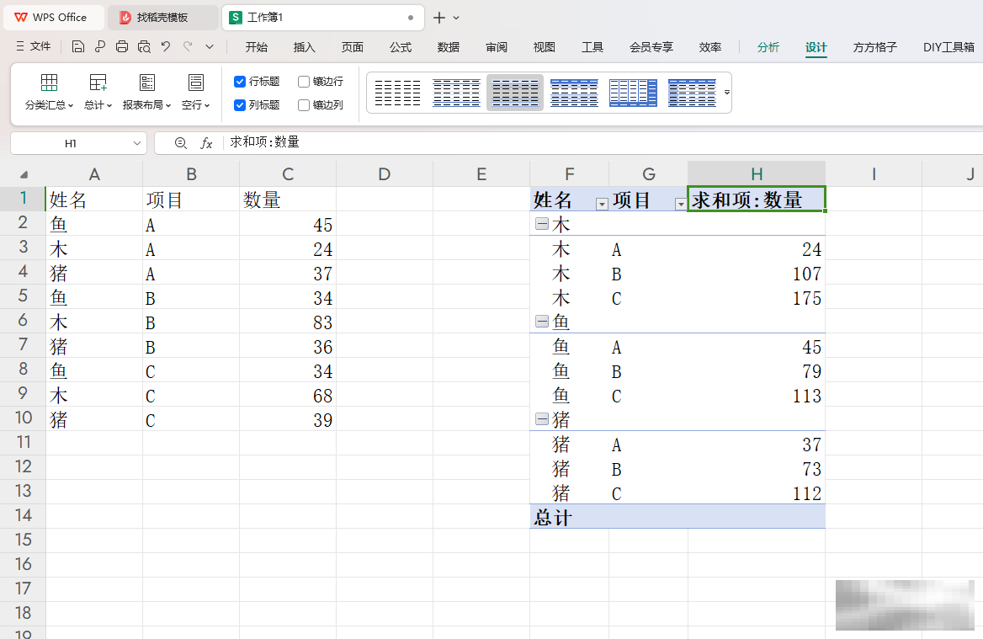Switch to the 方方格子 ribbon tab
This screenshot has width=983, height=639.
click(875, 47)
